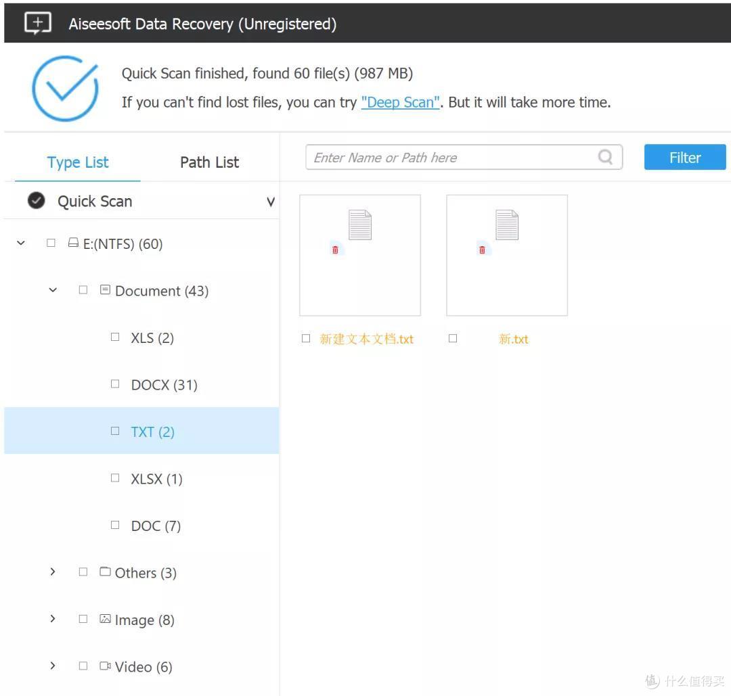Select the checkbox for 新.txt
The height and width of the screenshot is (696, 731).
[453, 338]
